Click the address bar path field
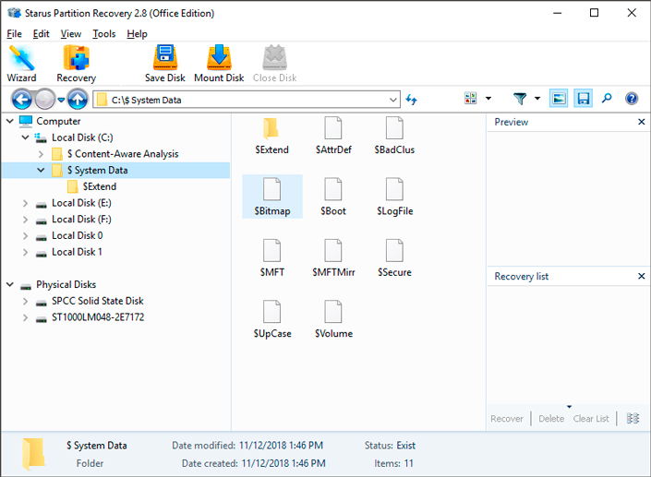The width and height of the screenshot is (651, 477). [247, 100]
